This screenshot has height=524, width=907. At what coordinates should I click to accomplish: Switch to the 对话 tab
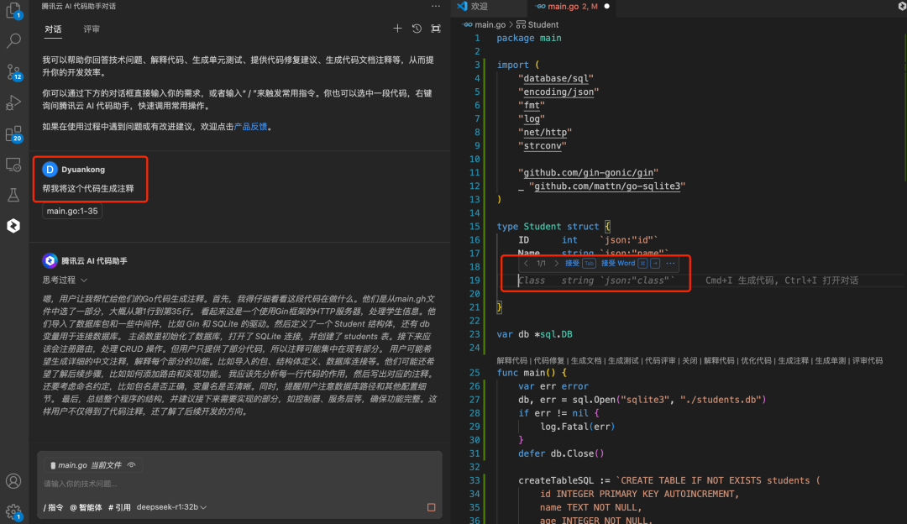(53, 29)
